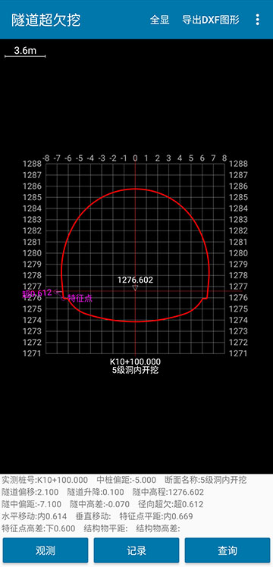
Task: Tap the 观测 observe button
Action: (x=45, y=550)
